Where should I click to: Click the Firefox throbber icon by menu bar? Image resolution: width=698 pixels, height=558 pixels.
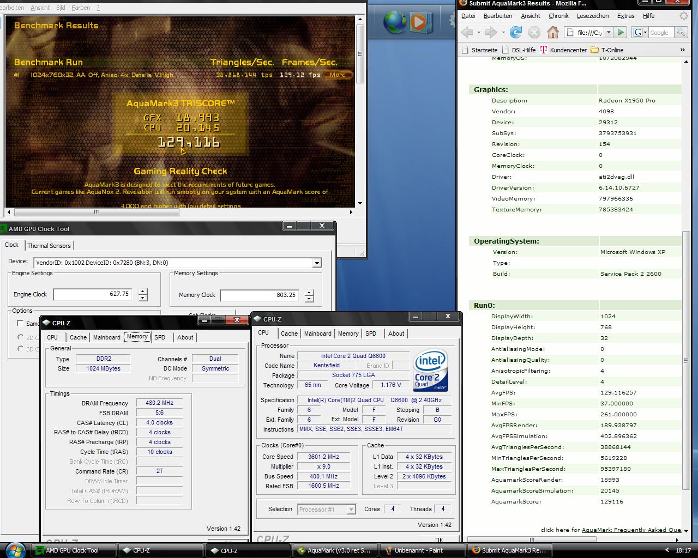[684, 16]
